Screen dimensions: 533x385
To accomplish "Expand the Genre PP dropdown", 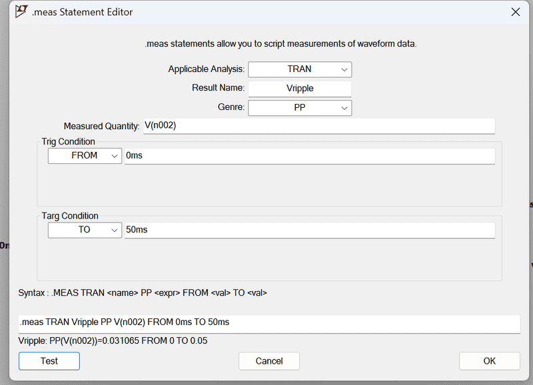I will pos(300,107).
